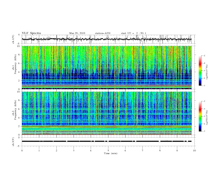Select the "start UT = 2 :50: 1" text
This screenshot has height=169, width=219.
(x=134, y=33)
